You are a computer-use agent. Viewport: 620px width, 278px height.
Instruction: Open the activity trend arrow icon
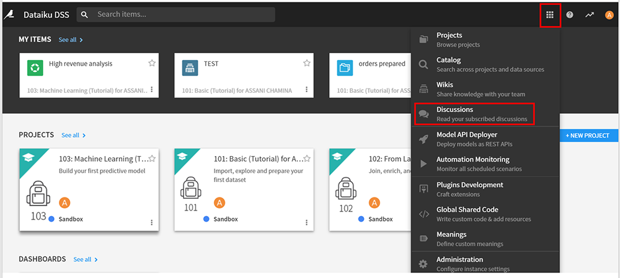(589, 15)
